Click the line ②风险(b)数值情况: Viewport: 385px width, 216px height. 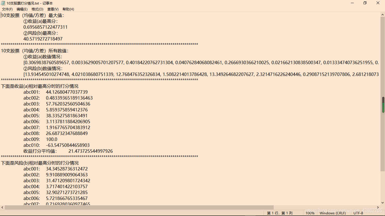click(x=43, y=69)
